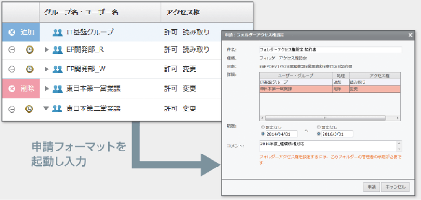The height and width of the screenshot is (200, 421).
Task: Close the フォルダーアクセス権設定 dialog
Action: [x=410, y=35]
